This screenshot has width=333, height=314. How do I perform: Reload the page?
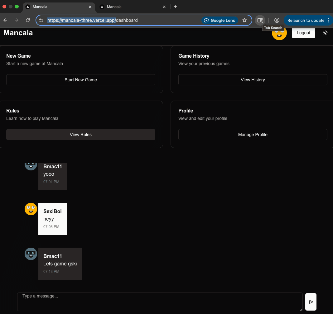tap(28, 20)
